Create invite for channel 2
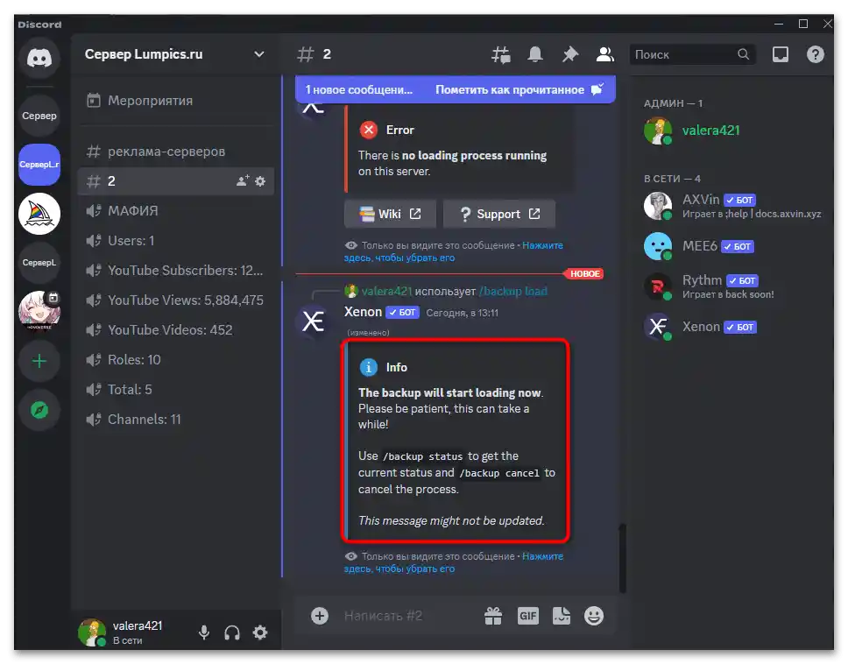848x664 pixels. [x=243, y=180]
